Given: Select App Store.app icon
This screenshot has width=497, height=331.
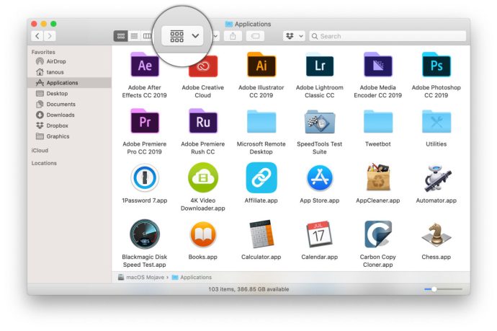Looking at the screenshot, I should click(x=320, y=177).
